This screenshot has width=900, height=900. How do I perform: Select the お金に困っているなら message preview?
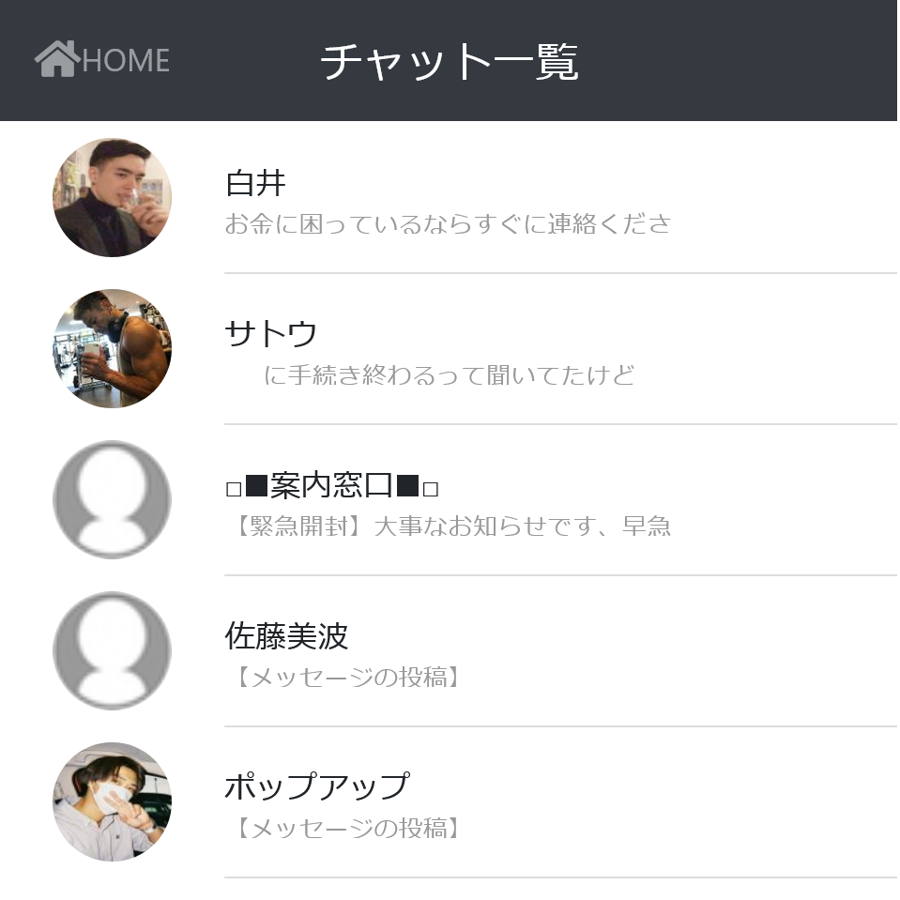click(x=448, y=224)
